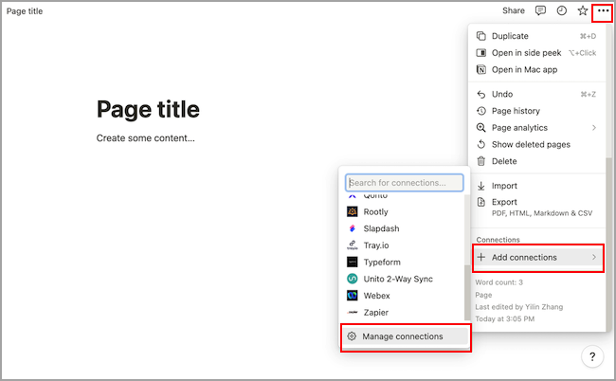Screen dimensions: 616x381
Task: Choose Import from the menu
Action: click(x=536, y=186)
